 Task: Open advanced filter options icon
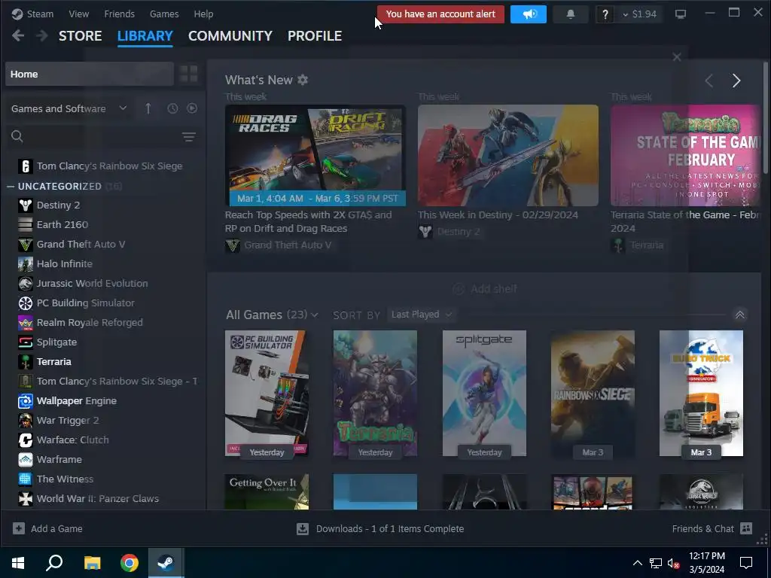[189, 137]
